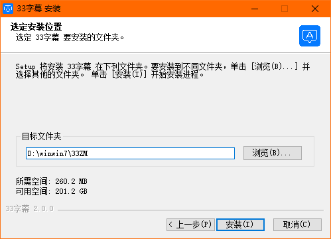Click the blue 33字幕 logo in header
Viewport: 331px width, 239px height.
tap(310, 36)
